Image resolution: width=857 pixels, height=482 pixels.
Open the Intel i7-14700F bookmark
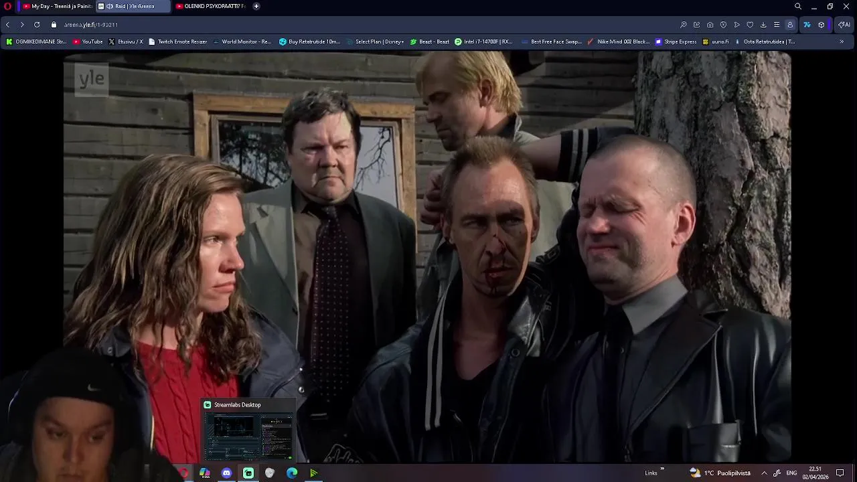pos(483,42)
